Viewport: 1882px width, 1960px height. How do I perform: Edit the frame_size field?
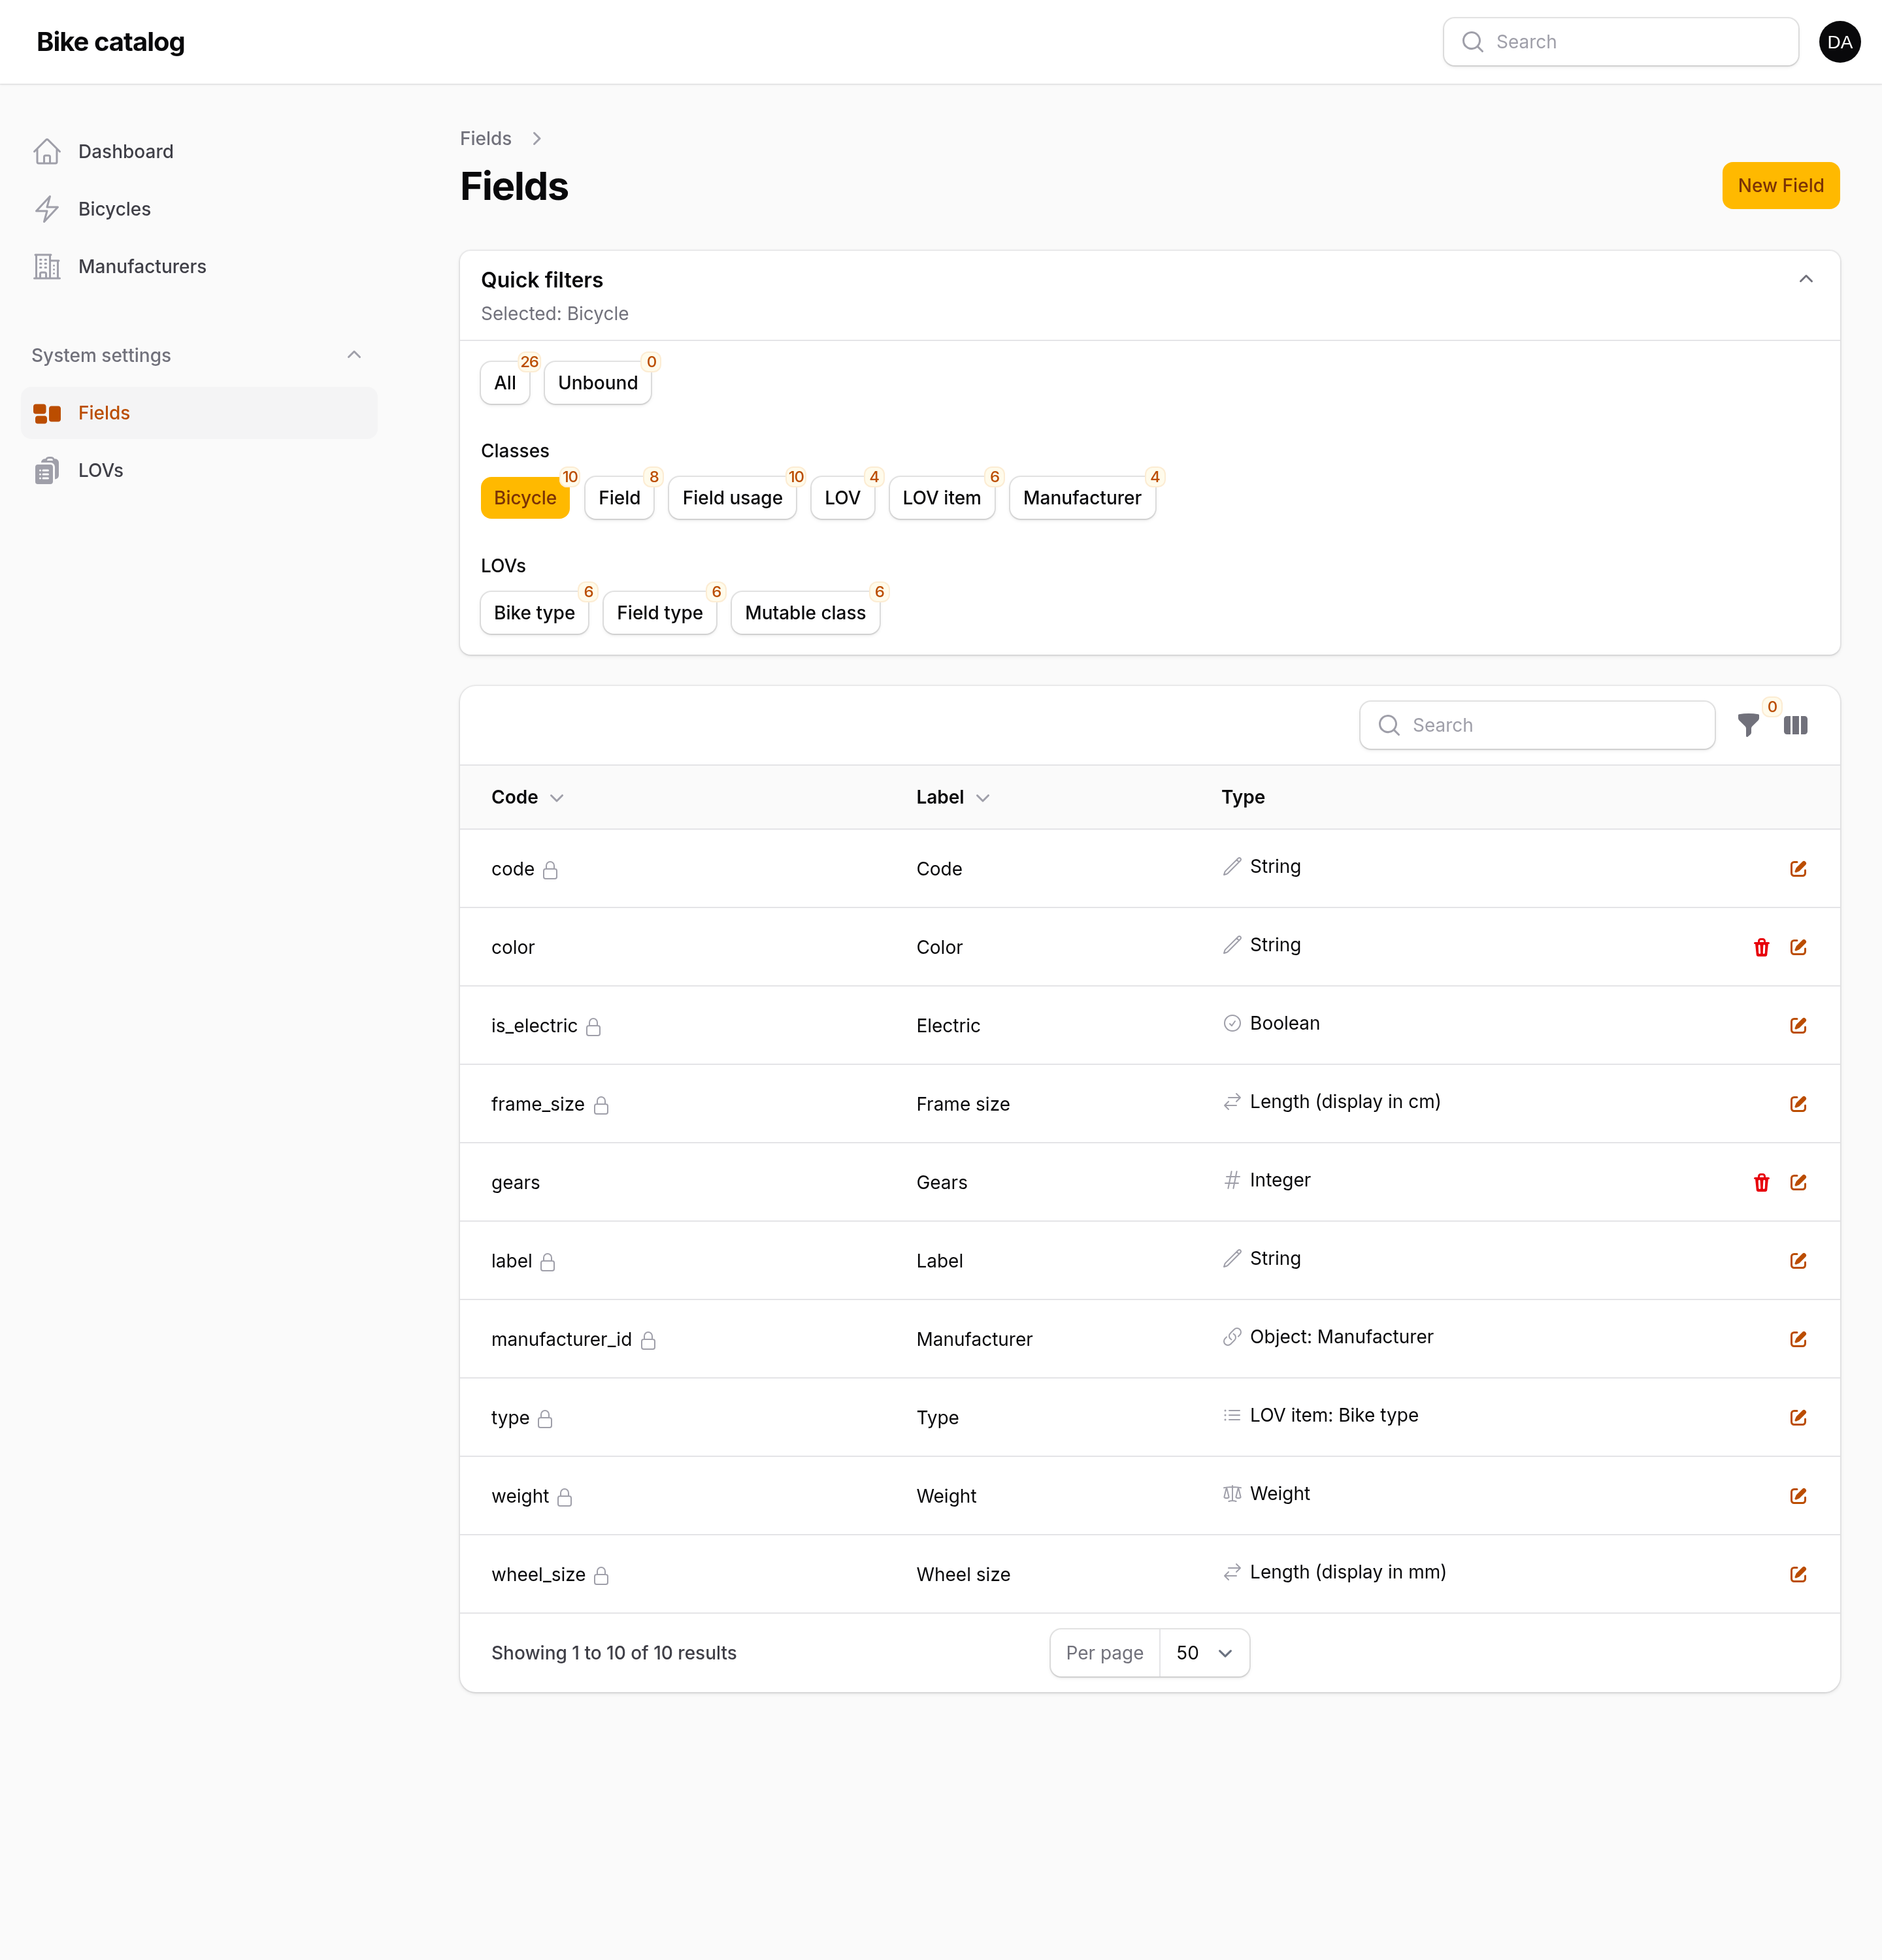click(1797, 1104)
